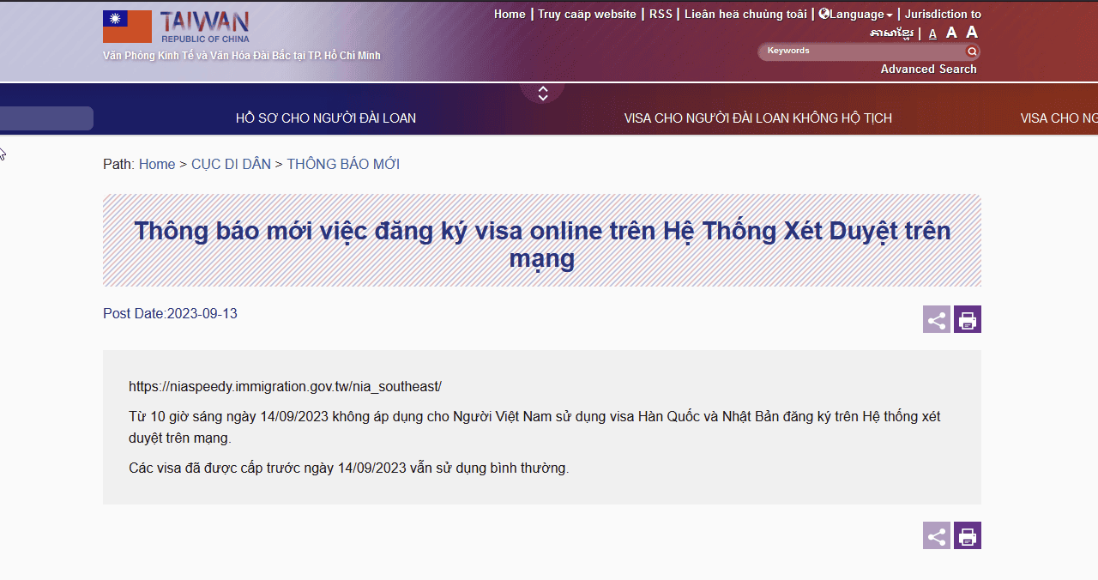
Task: Click the Truy caäp website link
Action: coord(587,14)
